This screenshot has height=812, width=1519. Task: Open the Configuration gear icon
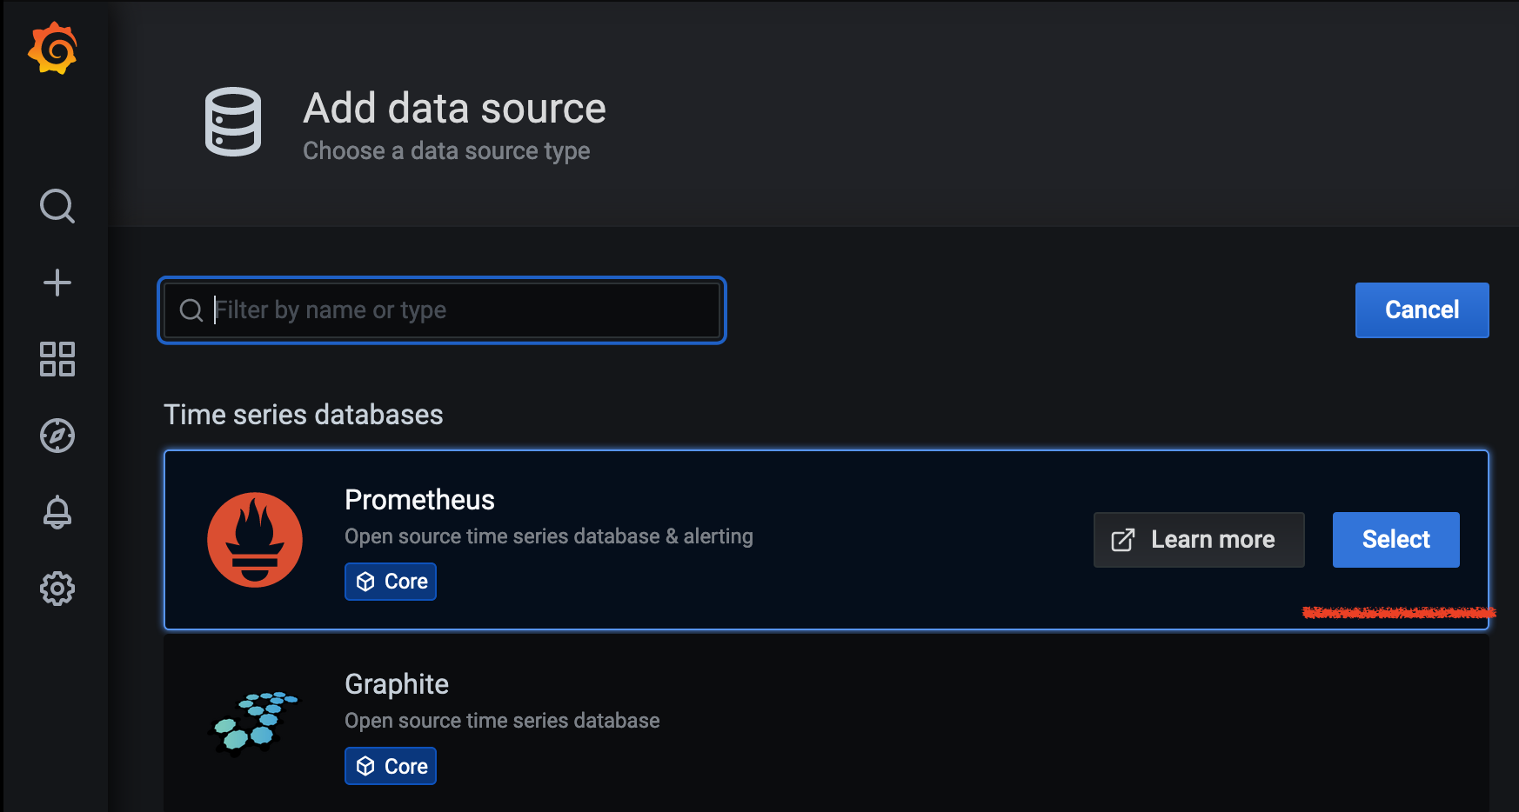[x=57, y=589]
